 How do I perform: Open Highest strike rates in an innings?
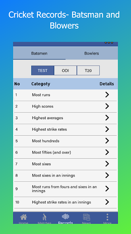click(x=65, y=202)
